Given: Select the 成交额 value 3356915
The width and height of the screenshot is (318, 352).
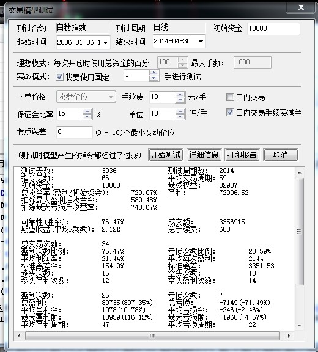Looking at the screenshot, I should [x=232, y=222].
